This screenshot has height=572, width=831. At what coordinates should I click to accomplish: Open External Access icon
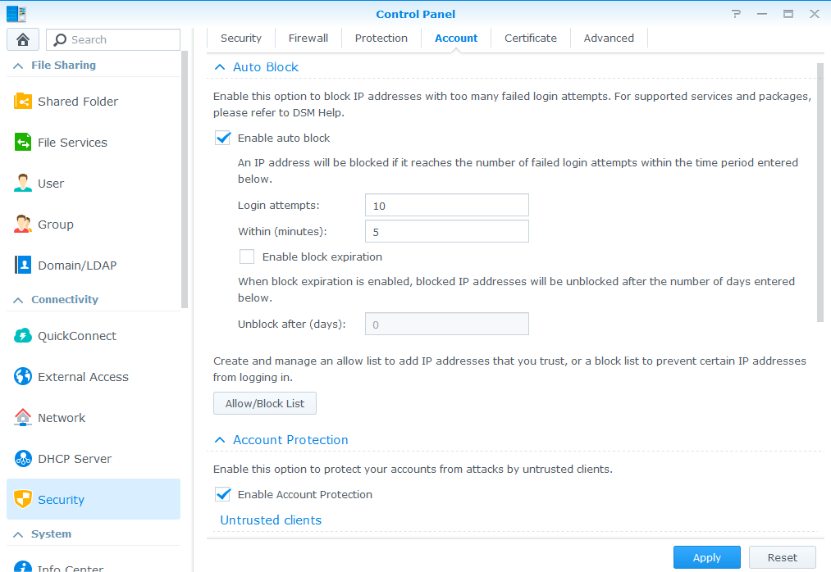click(23, 377)
